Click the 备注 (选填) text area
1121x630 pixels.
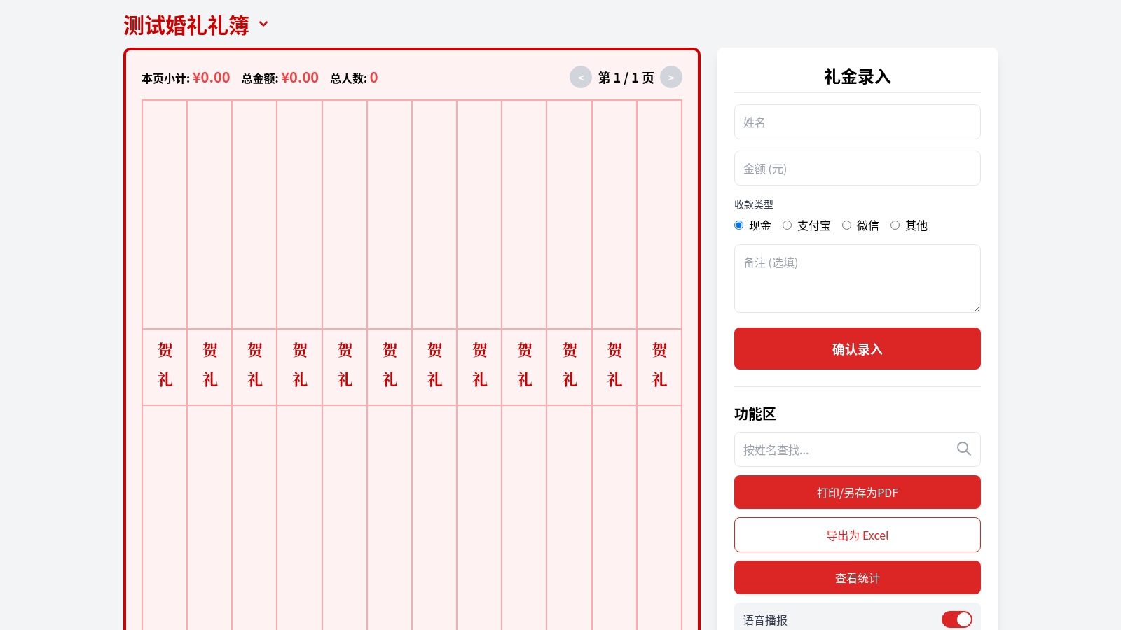pyautogui.click(x=858, y=279)
